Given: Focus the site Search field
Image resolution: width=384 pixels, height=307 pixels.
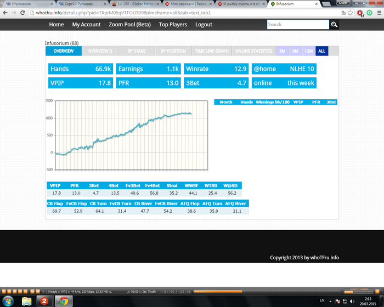Looking at the screenshot, I should click(x=298, y=25).
